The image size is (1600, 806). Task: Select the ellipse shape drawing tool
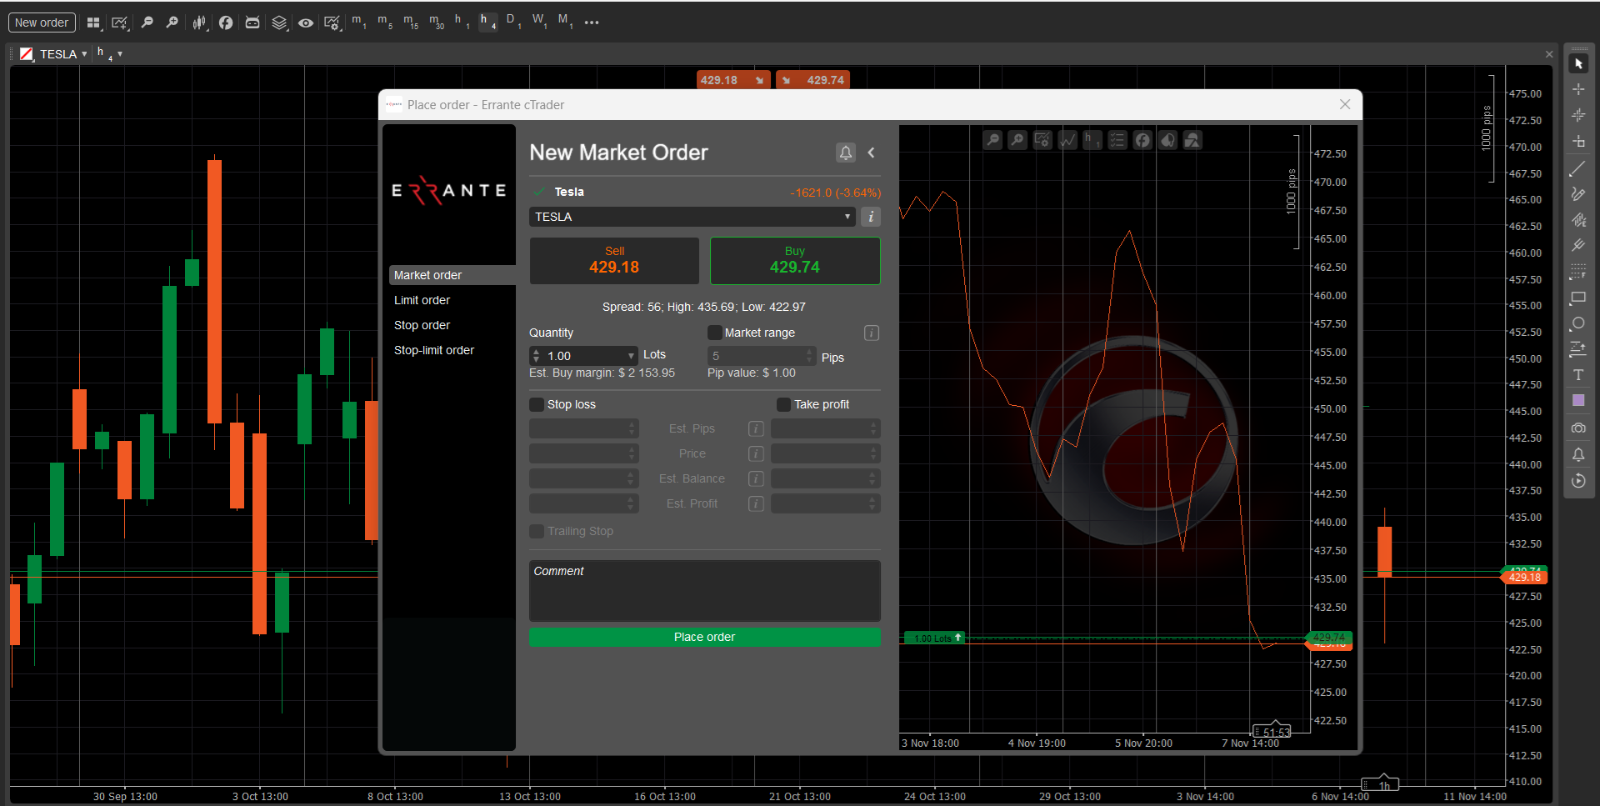point(1578,323)
